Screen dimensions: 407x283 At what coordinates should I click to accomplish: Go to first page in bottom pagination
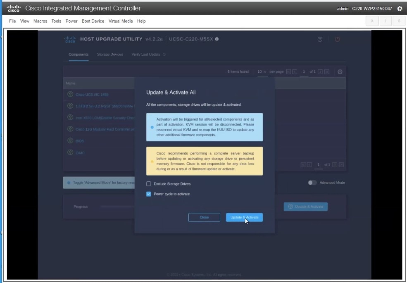(x=303, y=164)
